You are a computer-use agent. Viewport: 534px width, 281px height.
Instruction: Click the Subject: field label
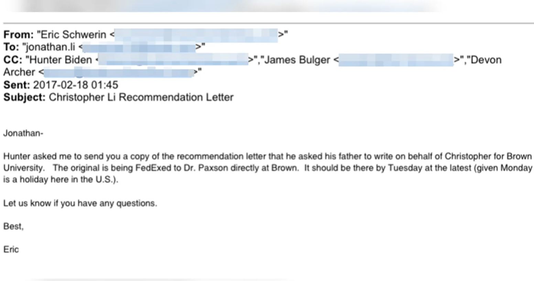(x=24, y=97)
